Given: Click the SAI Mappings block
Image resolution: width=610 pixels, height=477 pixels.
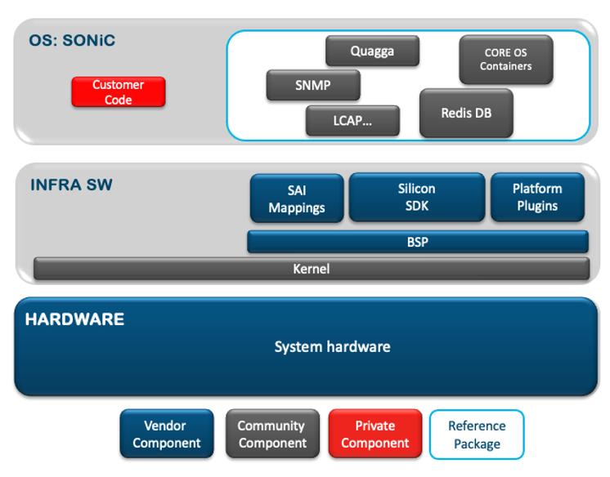Looking at the screenshot, I should coord(296,198).
